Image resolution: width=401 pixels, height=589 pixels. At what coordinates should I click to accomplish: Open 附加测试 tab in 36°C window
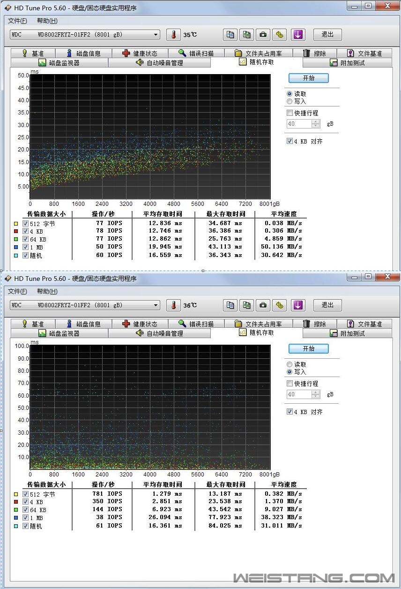[x=347, y=333]
